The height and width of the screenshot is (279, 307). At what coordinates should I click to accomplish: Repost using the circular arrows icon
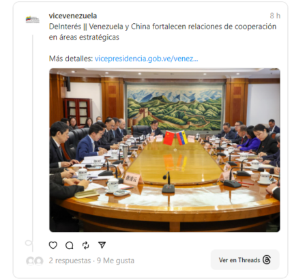pos(85,246)
